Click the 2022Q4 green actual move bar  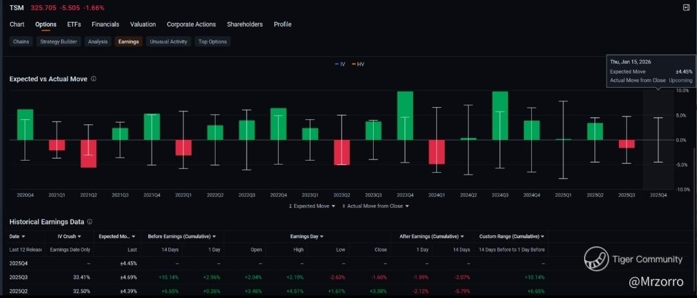pos(278,124)
